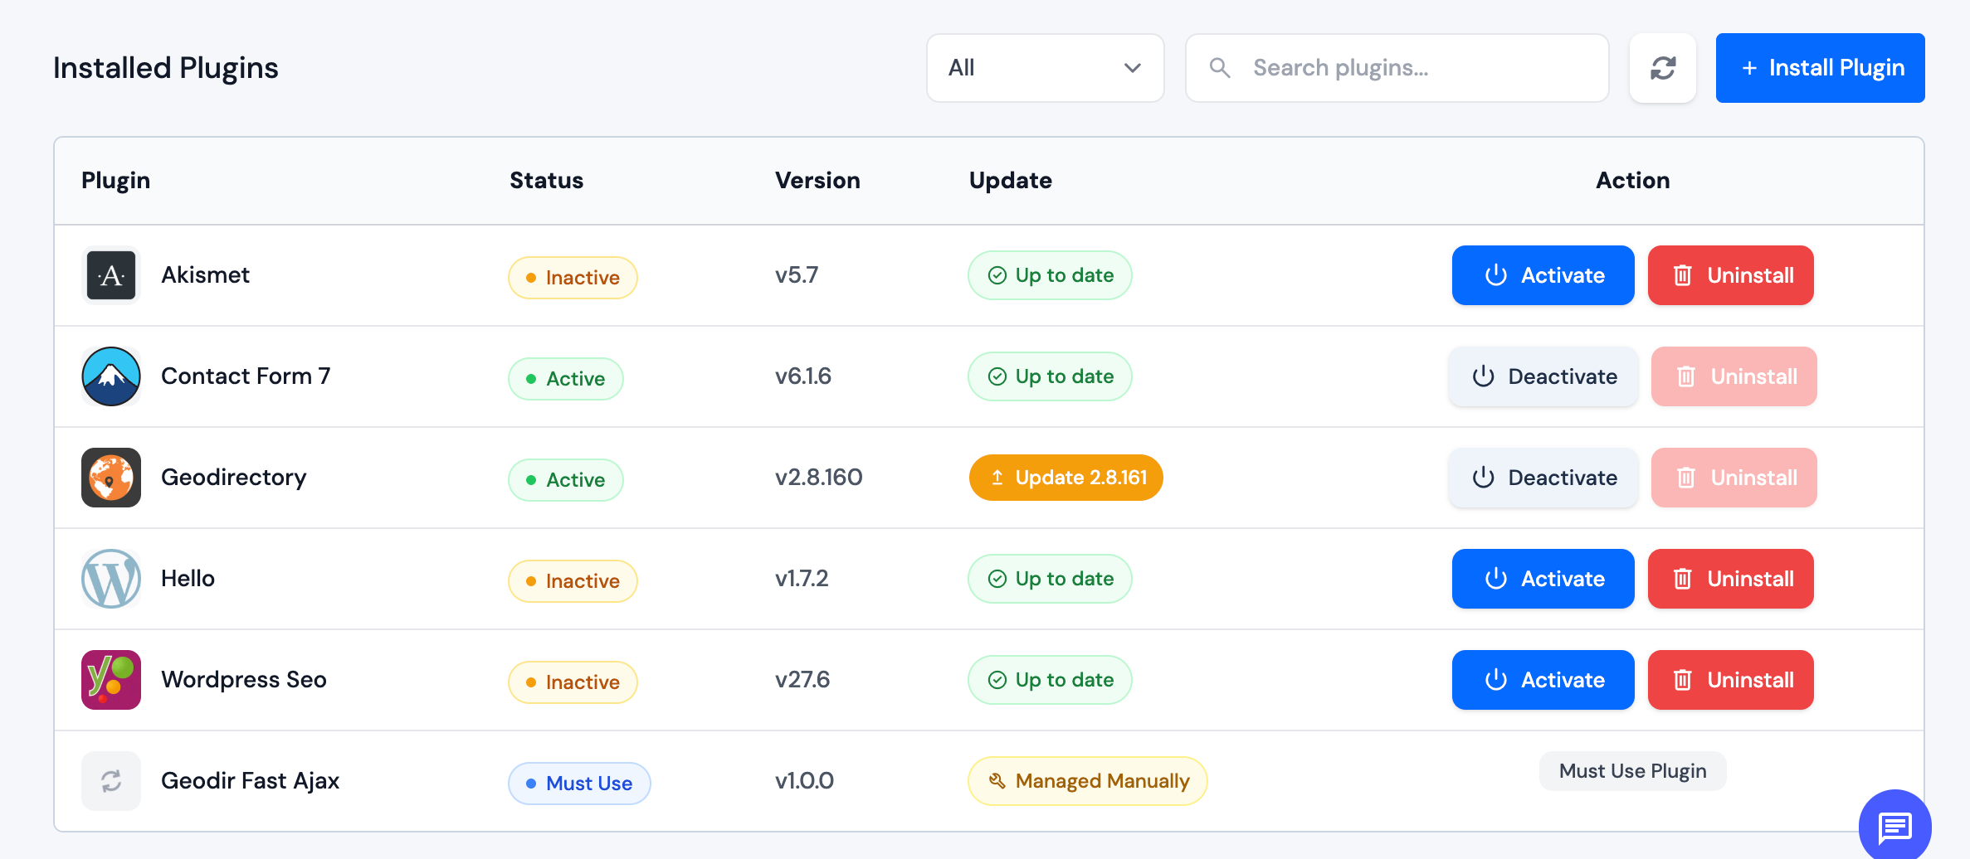Activate the Wordpress Seo plugin
The width and height of the screenshot is (1970, 859).
pos(1543,680)
